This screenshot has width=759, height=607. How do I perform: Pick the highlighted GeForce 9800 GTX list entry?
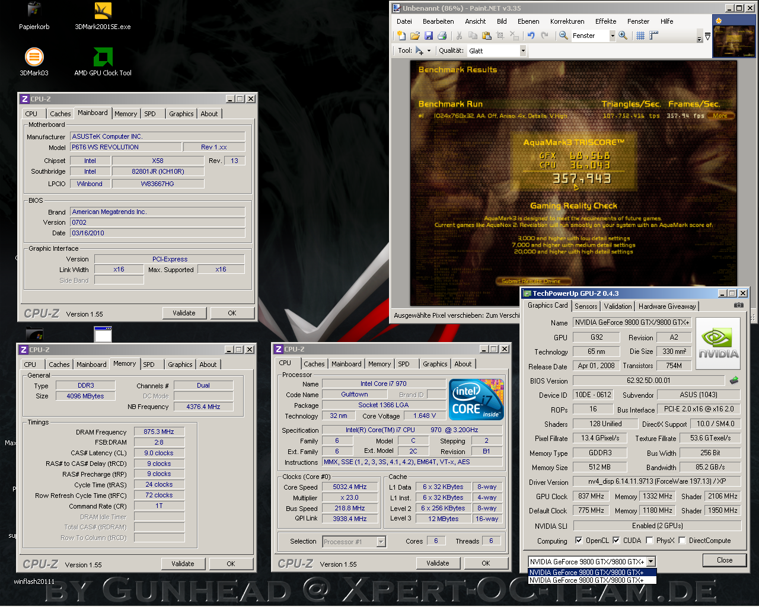592,573
